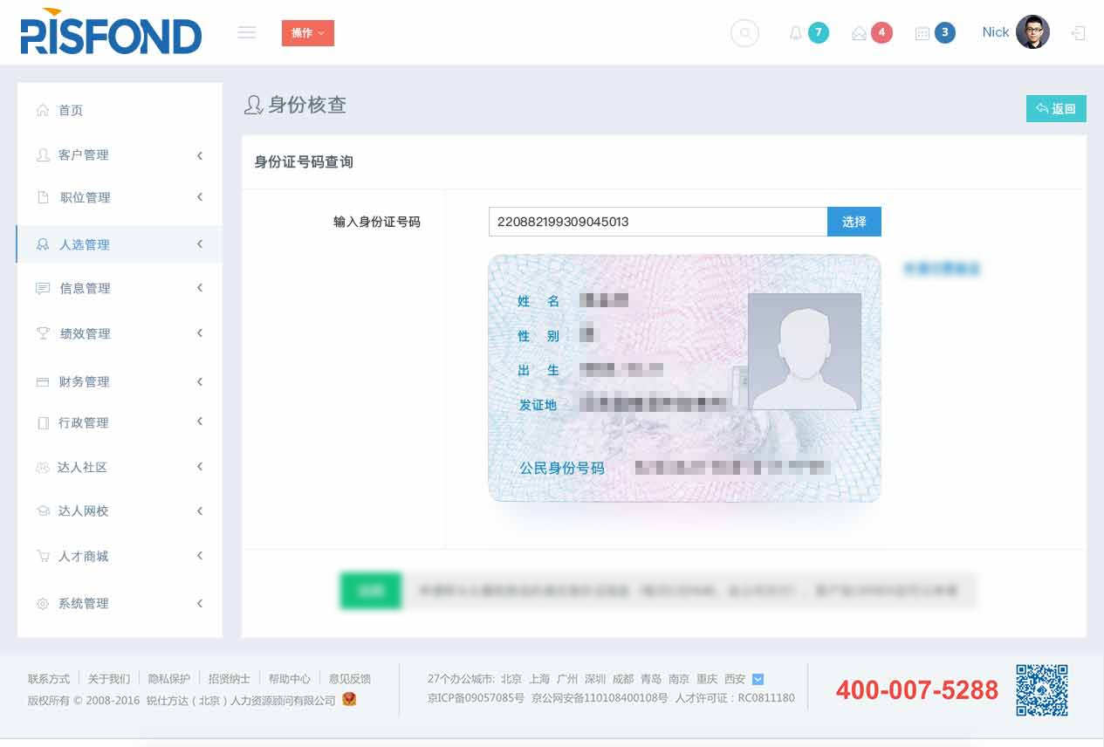Open the mail inbox icon
The image size is (1104, 747).
click(860, 33)
